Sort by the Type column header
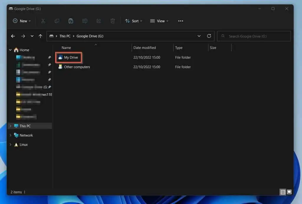The height and width of the screenshot is (204, 302). [179, 48]
